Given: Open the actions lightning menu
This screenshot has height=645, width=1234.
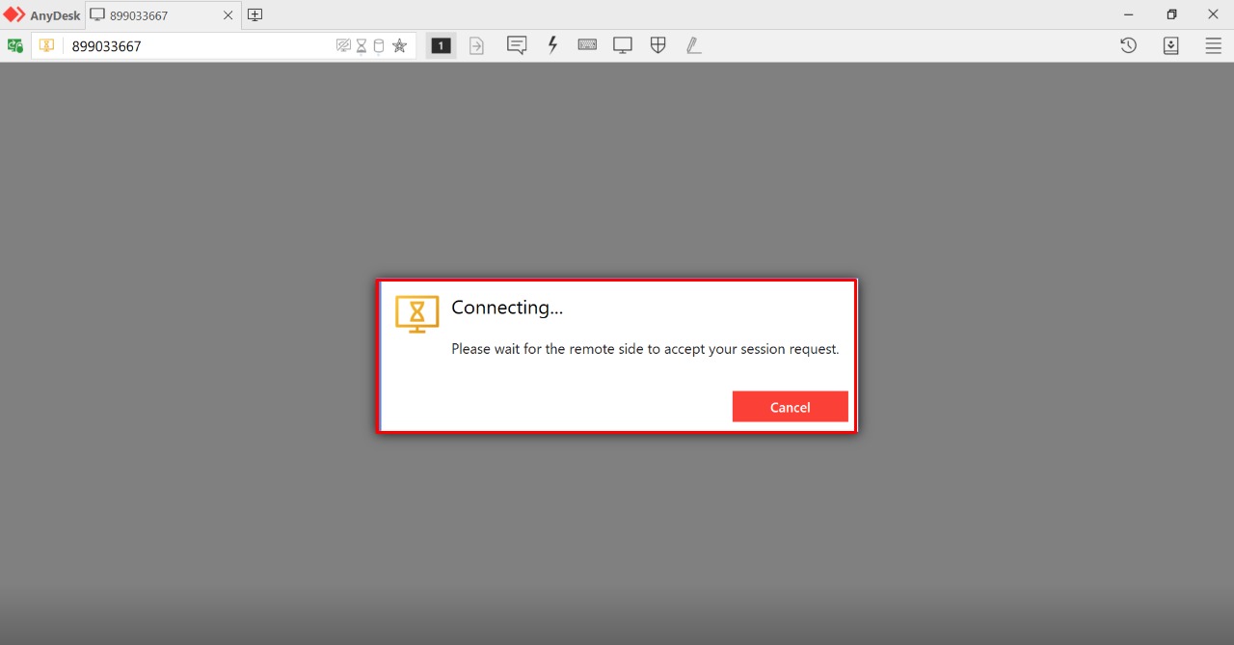Looking at the screenshot, I should click(x=552, y=45).
